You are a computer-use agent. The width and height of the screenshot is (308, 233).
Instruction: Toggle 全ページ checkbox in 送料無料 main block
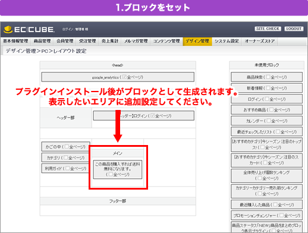pyautogui.click(x=111, y=174)
